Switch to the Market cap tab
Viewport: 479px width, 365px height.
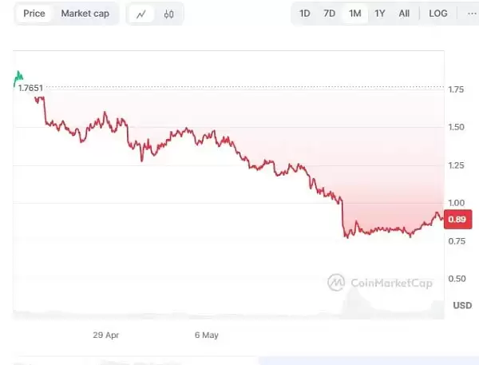coord(85,14)
